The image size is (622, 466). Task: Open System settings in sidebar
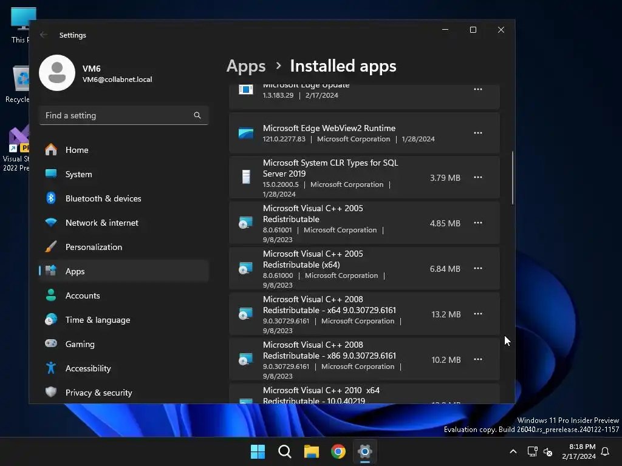click(124, 174)
